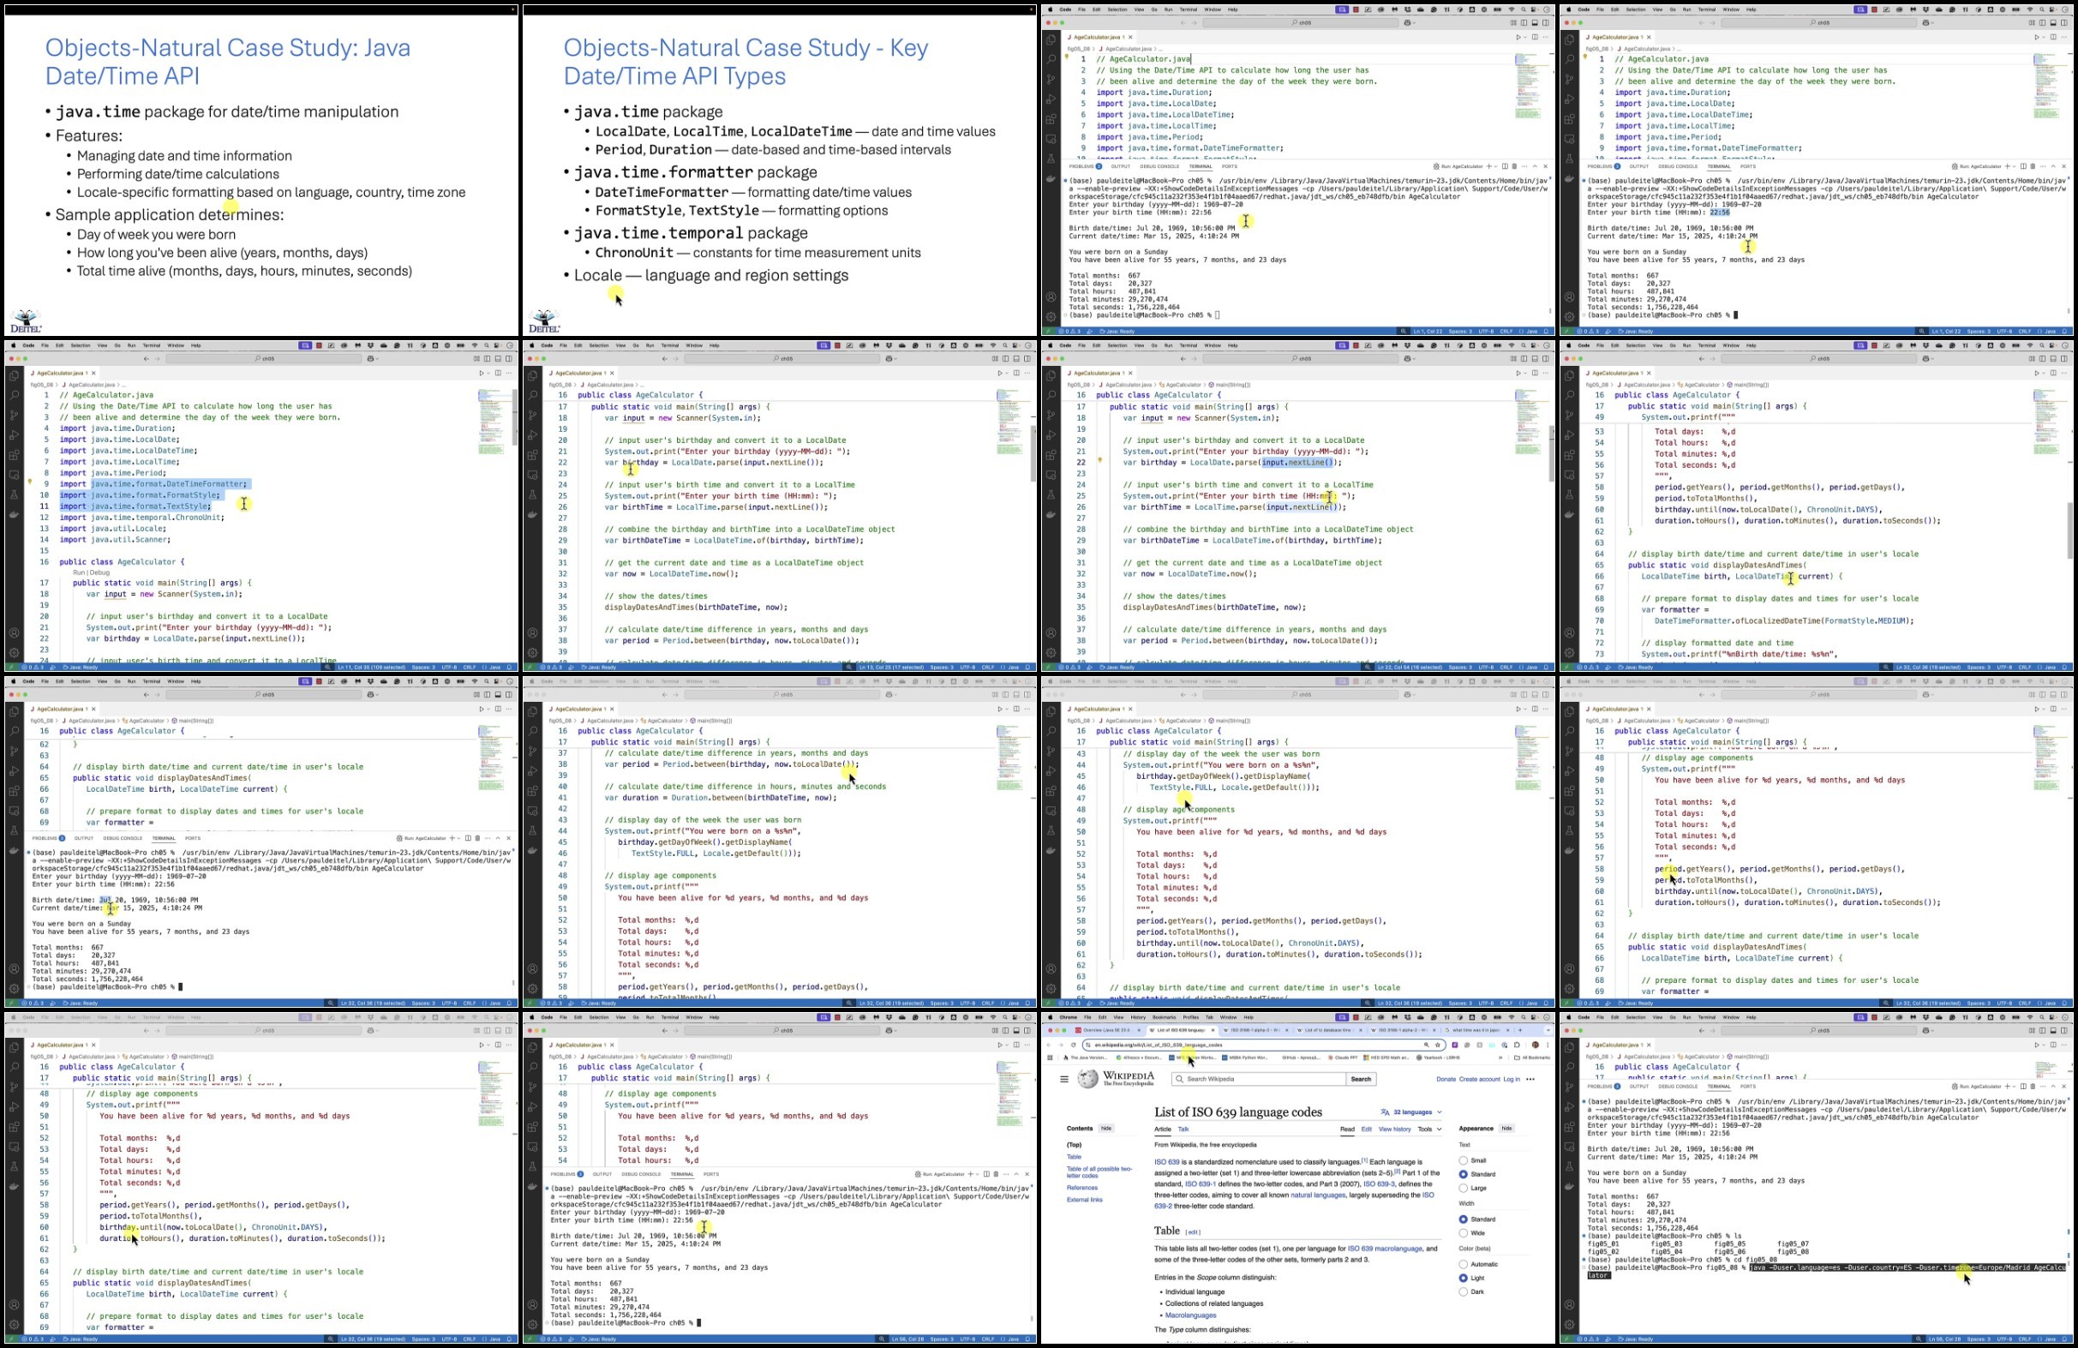This screenshot has width=2078, height=1348.
Task: Select the Small text size radio button
Action: [1463, 1160]
